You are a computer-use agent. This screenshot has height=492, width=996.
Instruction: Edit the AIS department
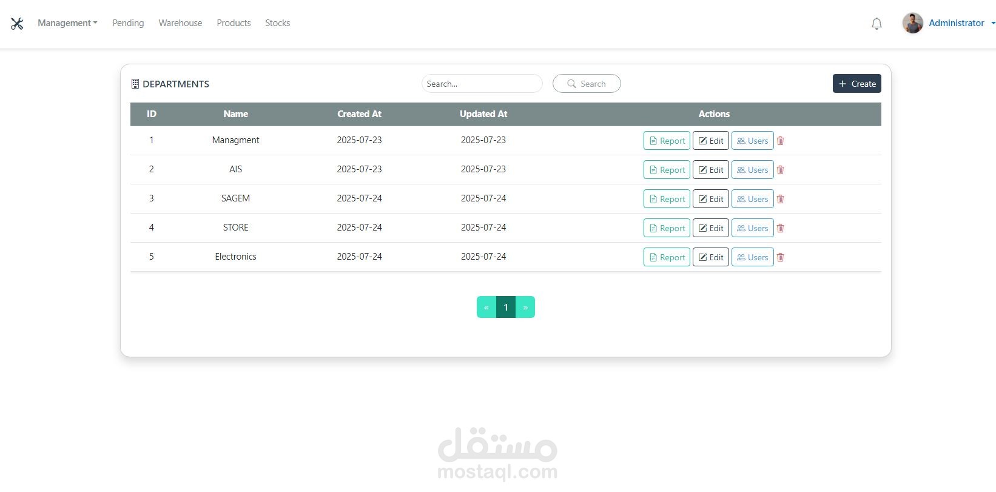tap(711, 170)
